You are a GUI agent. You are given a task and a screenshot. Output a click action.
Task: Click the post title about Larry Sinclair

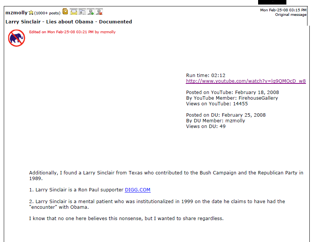pyautogui.click(x=69, y=22)
